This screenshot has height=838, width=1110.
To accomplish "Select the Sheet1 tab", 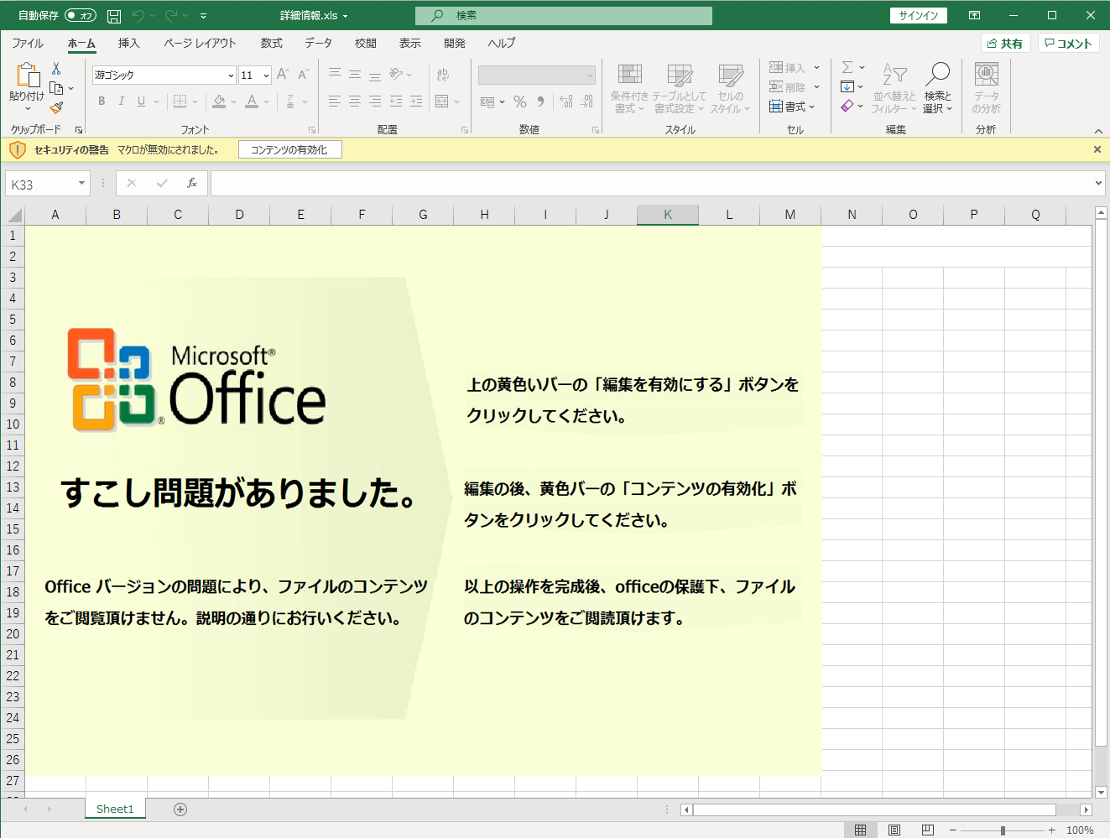I will tap(115, 809).
